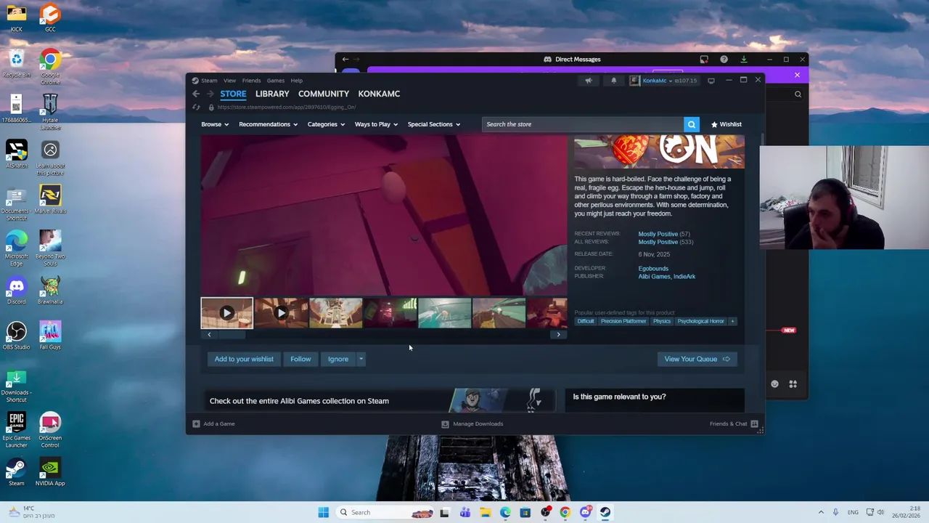This screenshot has width=929, height=523.
Task: Open Steam announcements megaphone icon
Action: [589, 81]
